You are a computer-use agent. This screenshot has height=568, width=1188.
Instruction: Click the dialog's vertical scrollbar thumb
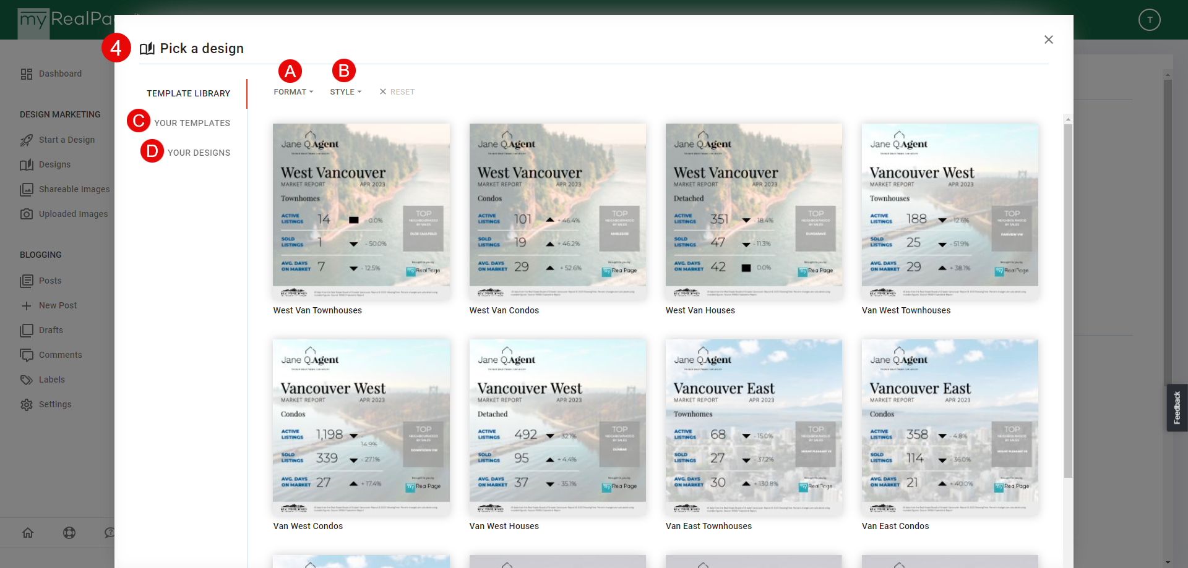[x=1068, y=300]
